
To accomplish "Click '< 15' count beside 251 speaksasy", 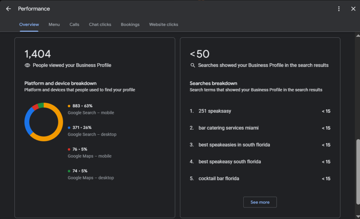I will [326, 111].
